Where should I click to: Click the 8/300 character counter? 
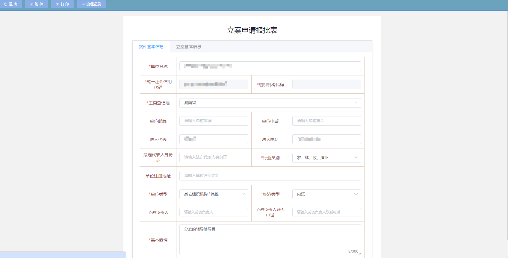coord(353,251)
